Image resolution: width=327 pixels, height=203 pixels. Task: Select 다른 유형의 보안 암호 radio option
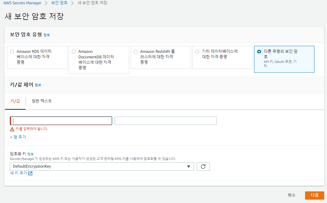click(x=259, y=52)
